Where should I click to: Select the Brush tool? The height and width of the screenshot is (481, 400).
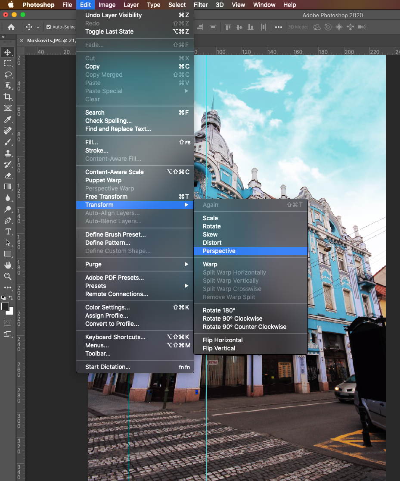(8, 142)
